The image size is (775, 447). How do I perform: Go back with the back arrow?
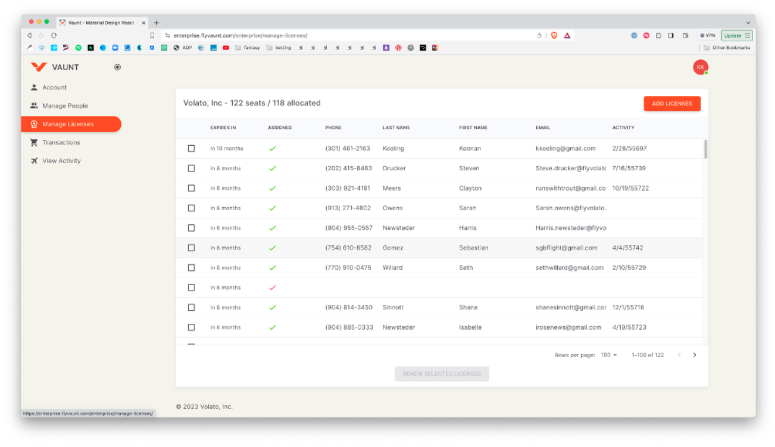[30, 36]
